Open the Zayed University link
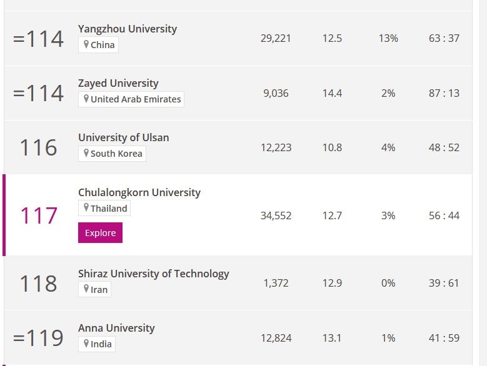 118,83
